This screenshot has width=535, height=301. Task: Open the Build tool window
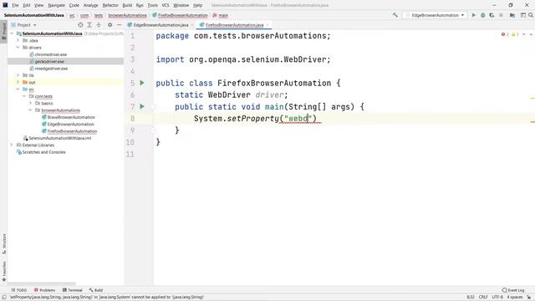coord(96,290)
